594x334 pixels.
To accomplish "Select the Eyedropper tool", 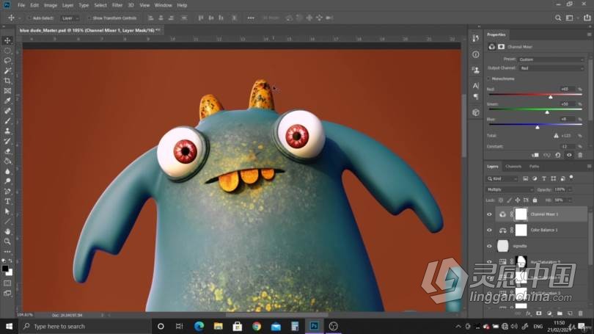I will pos(7,101).
